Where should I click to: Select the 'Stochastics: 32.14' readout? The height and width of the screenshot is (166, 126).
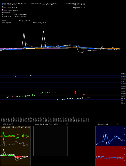pyautogui.click(x=8, y=13)
